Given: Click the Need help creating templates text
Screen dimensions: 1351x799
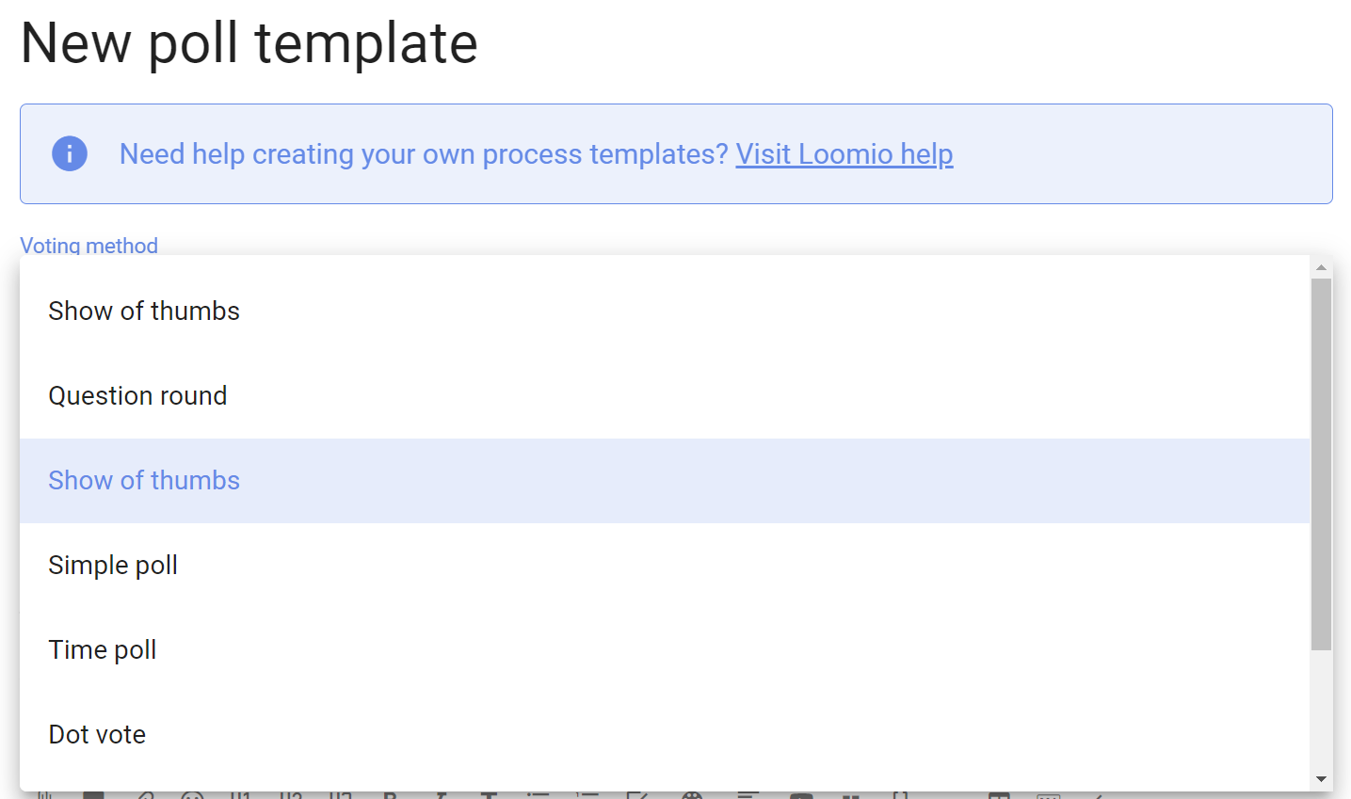Looking at the screenshot, I should (424, 153).
